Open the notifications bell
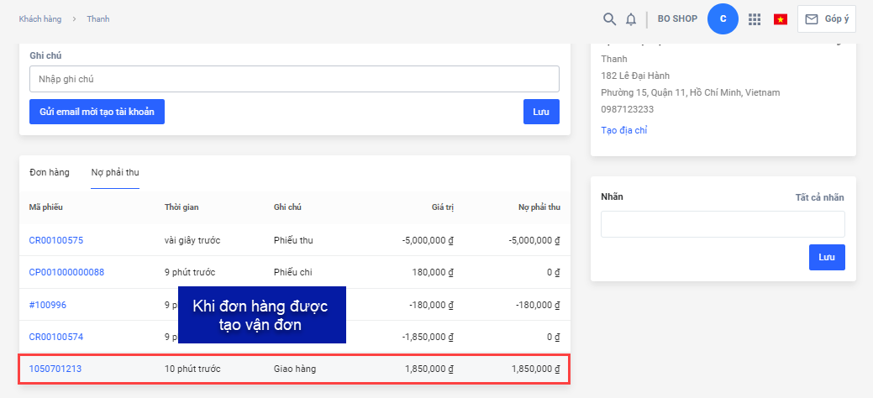873x398 pixels. pos(631,18)
